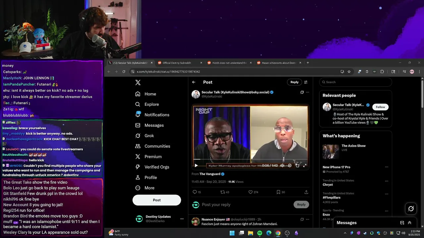Mute the video with speaker icon
Screen dimensions: 424x238
coord(282,166)
